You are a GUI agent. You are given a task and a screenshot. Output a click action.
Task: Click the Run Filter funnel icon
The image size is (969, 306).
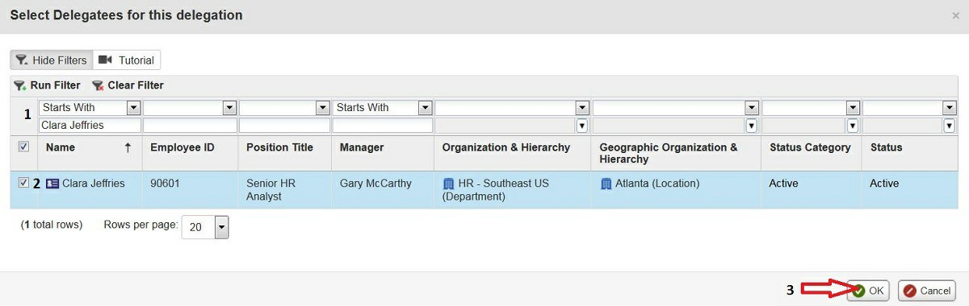20,85
